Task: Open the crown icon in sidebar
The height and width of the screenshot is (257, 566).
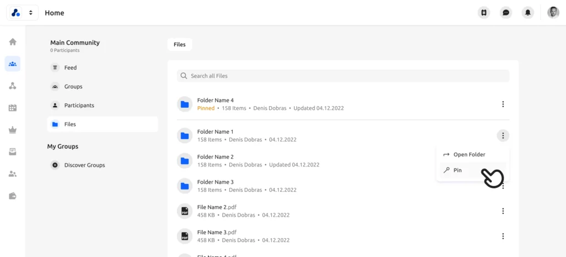Action: click(x=13, y=130)
